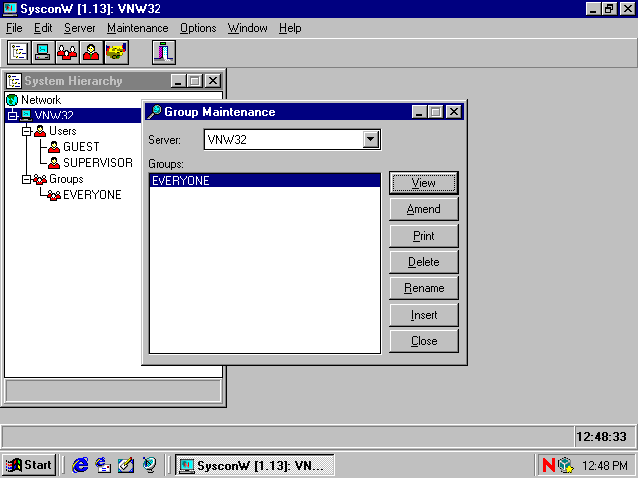Click the tray icon beside the clock
Viewport: 638px width, 478px height.
tap(566, 465)
